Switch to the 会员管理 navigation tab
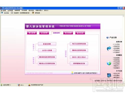Viewport: 125px width, 93px height. (44, 33)
